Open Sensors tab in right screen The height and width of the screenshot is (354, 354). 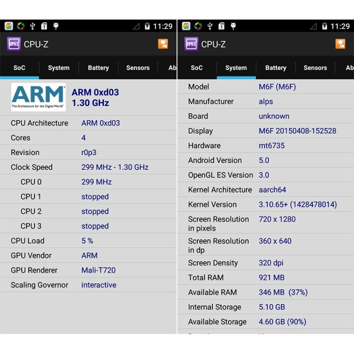pyautogui.click(x=315, y=67)
